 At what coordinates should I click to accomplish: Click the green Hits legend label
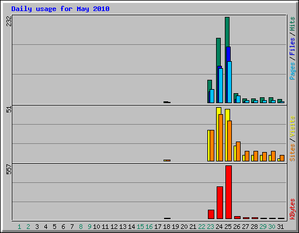point(292,24)
